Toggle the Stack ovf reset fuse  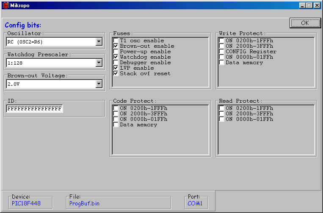point(116,74)
